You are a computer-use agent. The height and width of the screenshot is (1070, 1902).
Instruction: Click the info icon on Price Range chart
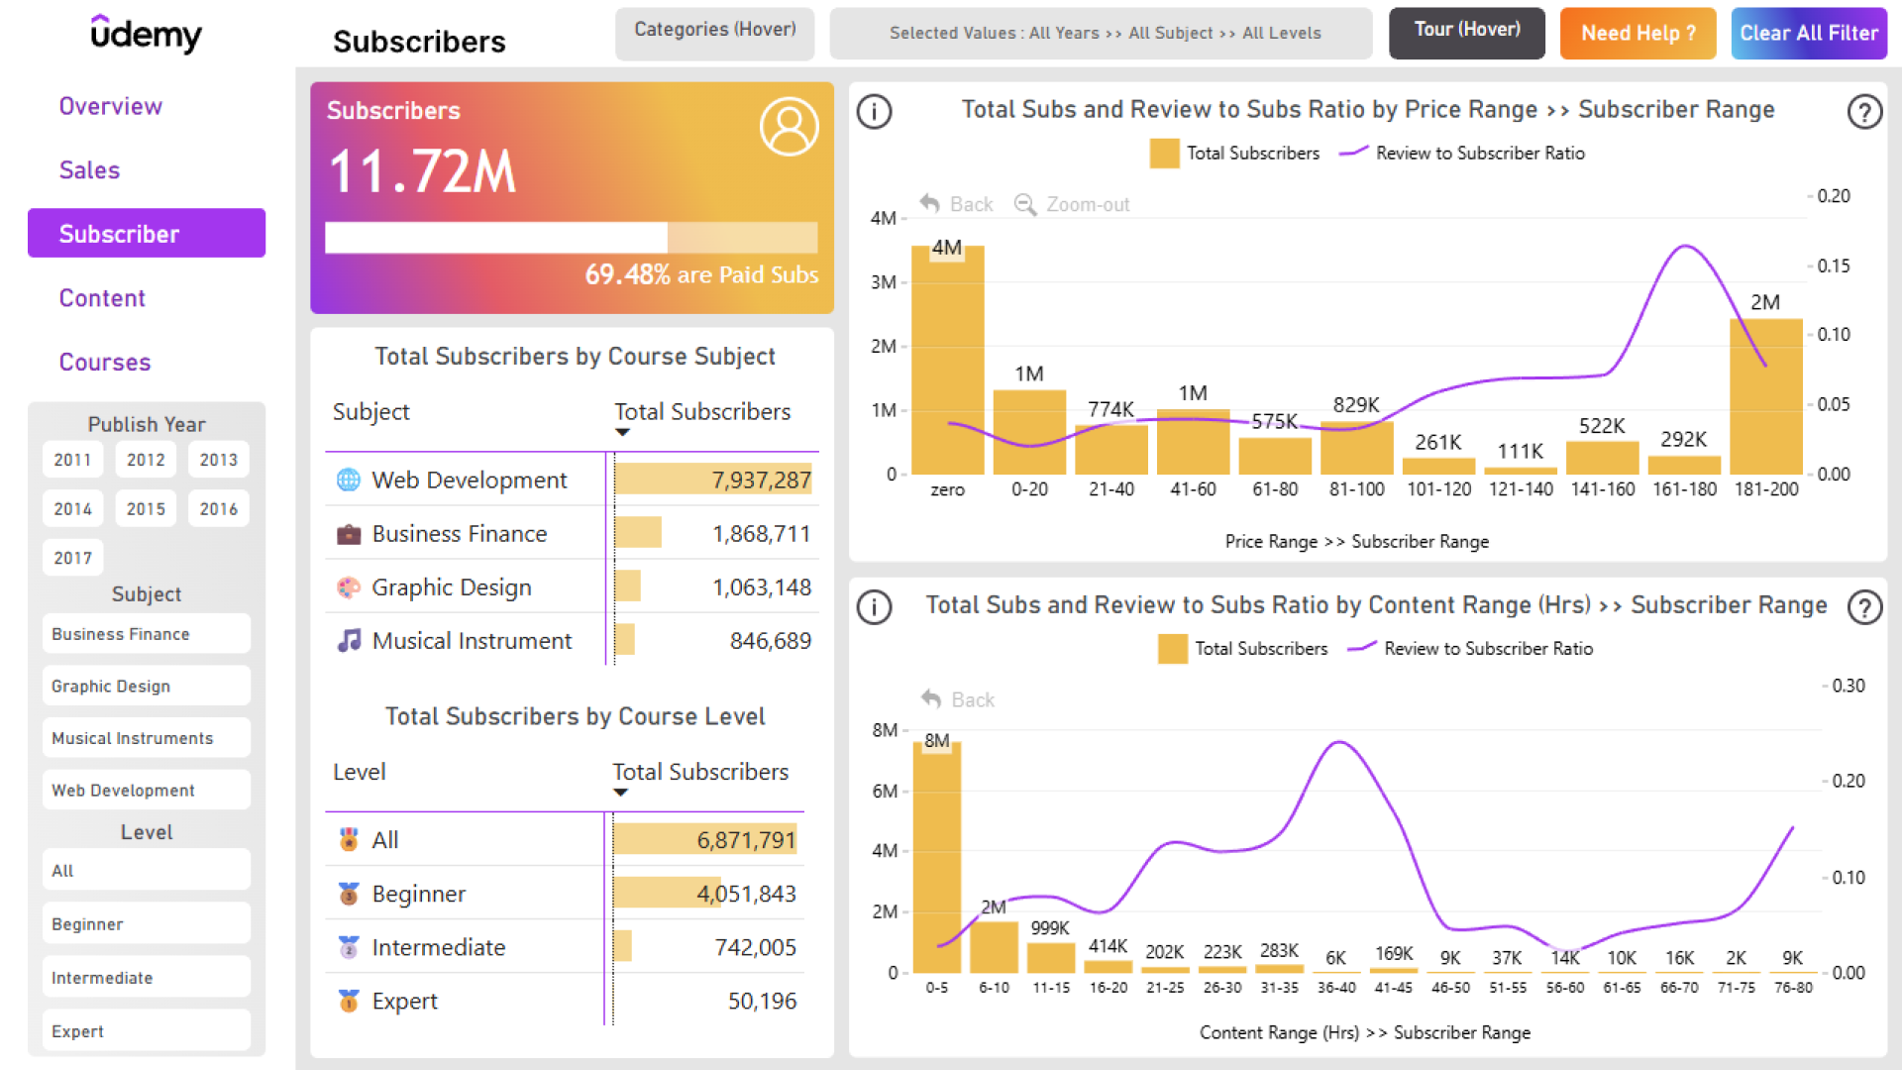click(874, 112)
